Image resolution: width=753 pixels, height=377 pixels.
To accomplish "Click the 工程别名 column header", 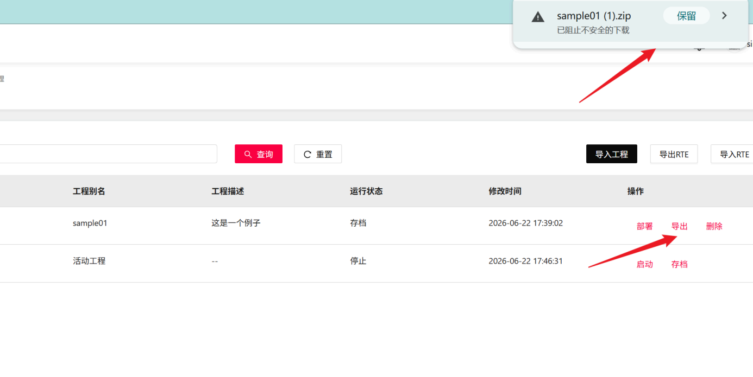I will 89,191.
